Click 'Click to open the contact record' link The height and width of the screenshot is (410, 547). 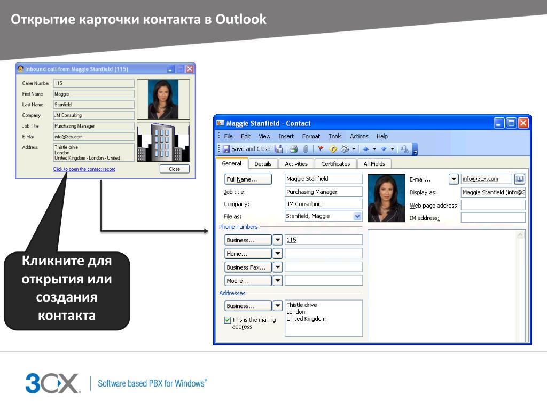[x=84, y=169]
